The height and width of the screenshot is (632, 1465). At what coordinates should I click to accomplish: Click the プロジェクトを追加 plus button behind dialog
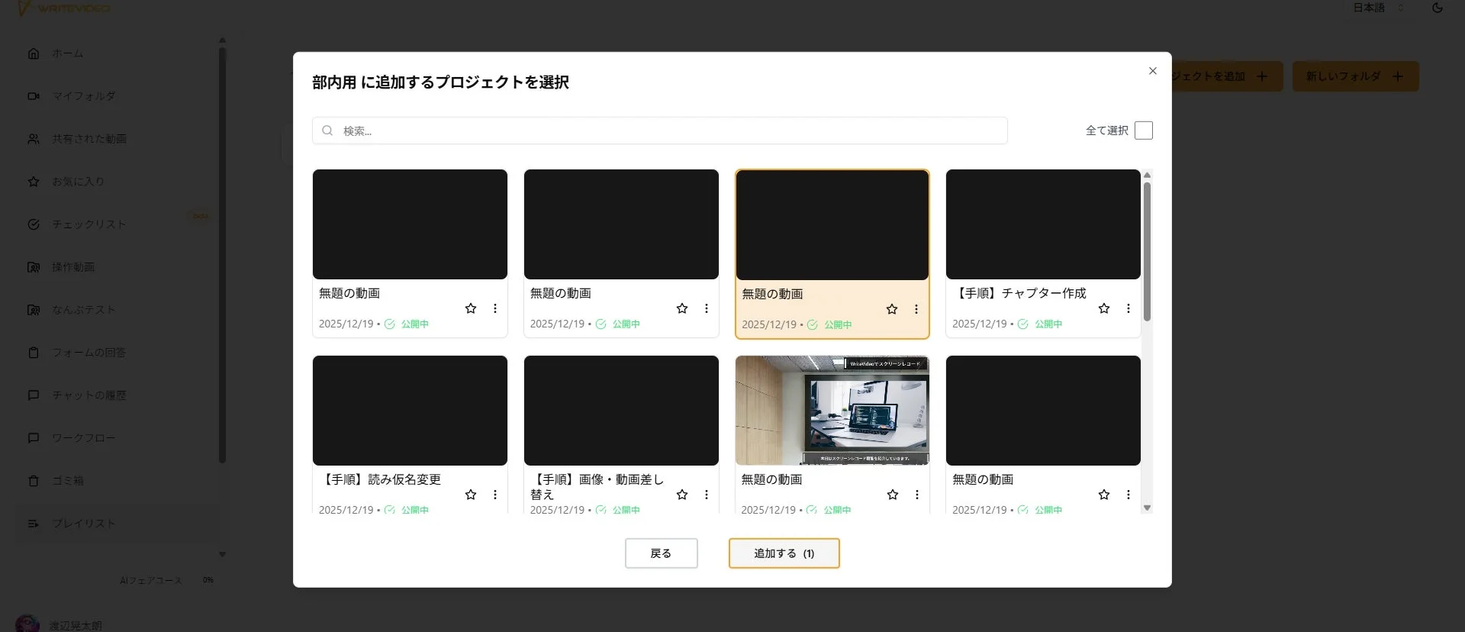tap(1227, 76)
